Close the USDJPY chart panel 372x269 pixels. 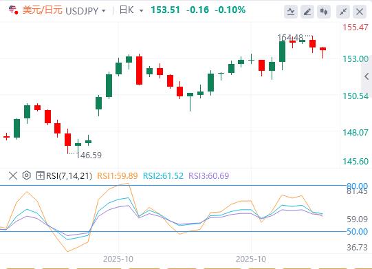tap(360, 12)
